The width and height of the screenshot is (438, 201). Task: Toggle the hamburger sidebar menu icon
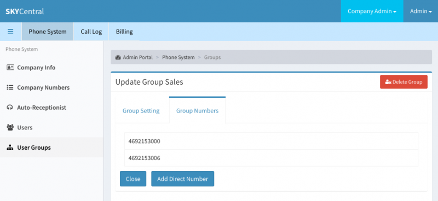click(10, 32)
